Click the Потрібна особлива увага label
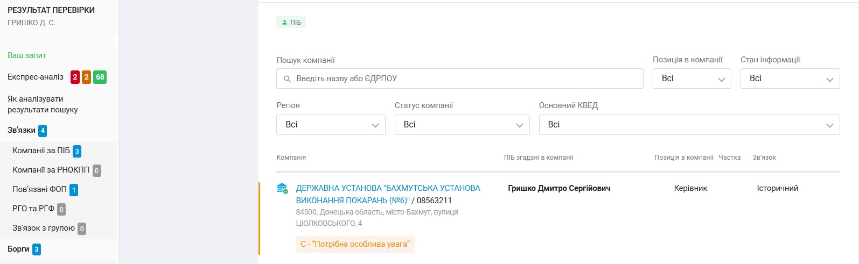This screenshot has width=859, height=264. (355, 244)
